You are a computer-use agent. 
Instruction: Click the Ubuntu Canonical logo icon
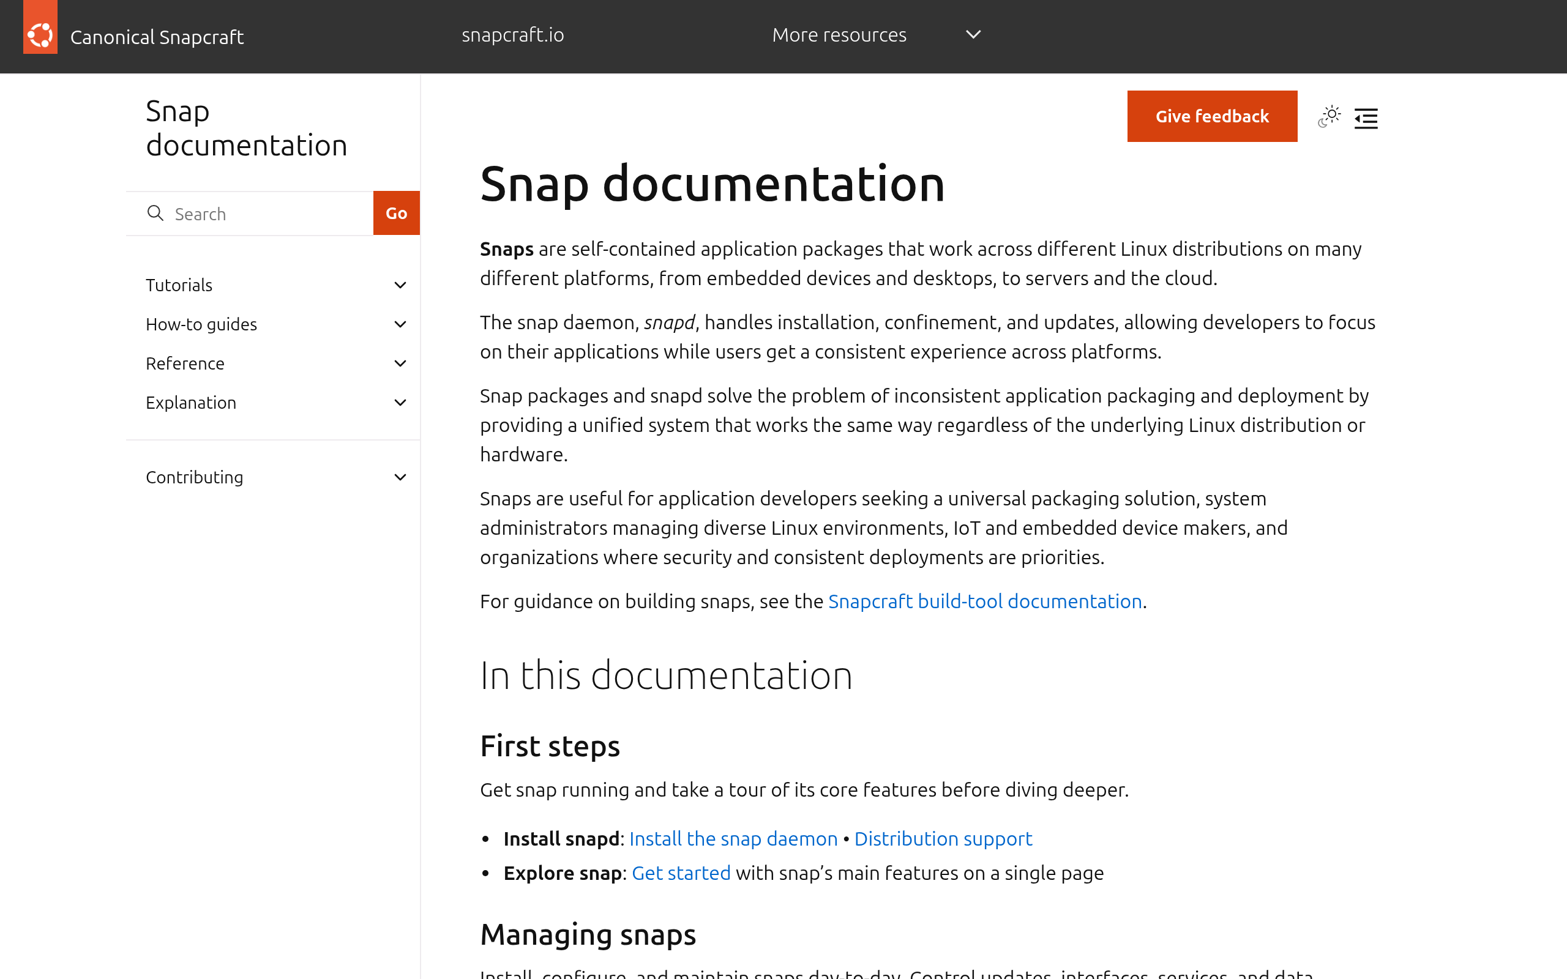[40, 27]
